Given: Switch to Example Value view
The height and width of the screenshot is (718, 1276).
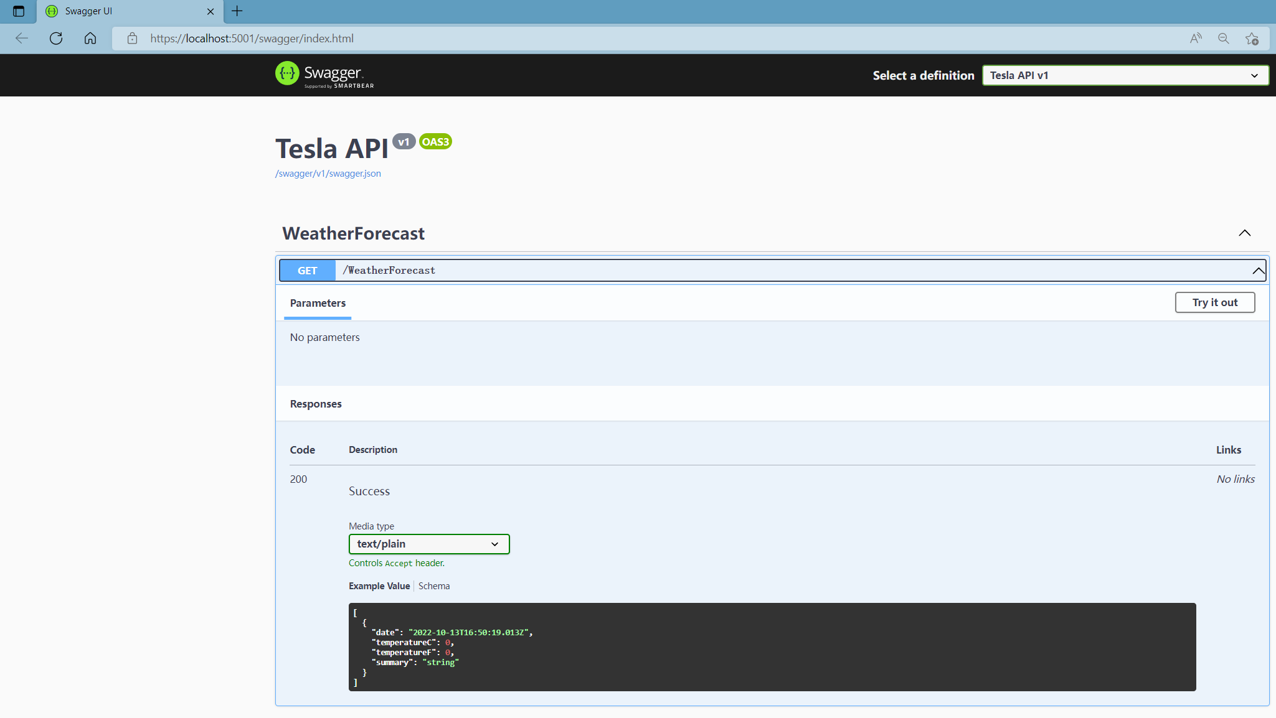Looking at the screenshot, I should (379, 586).
